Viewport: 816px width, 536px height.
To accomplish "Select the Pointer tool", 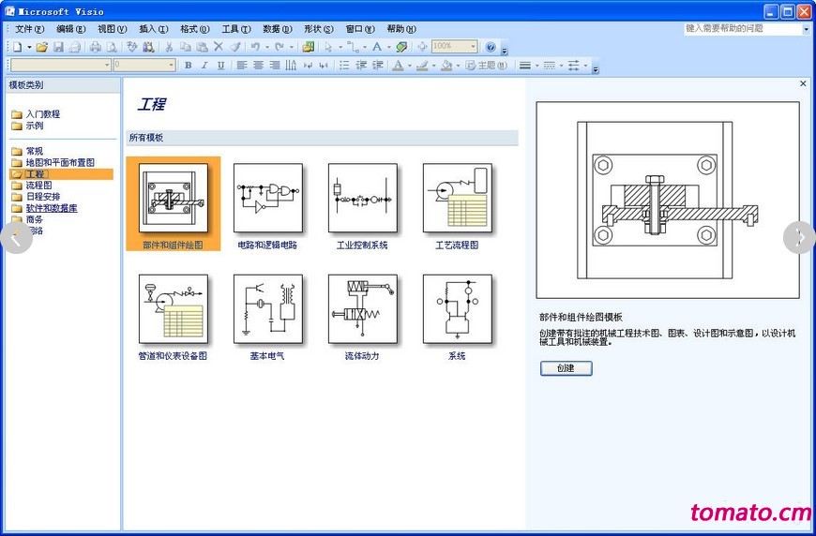I will click(328, 47).
